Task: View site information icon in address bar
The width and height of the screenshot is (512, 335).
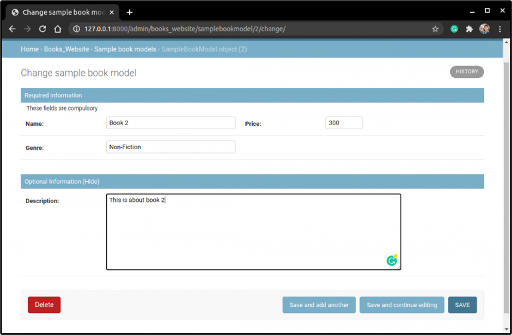Action: click(77, 29)
